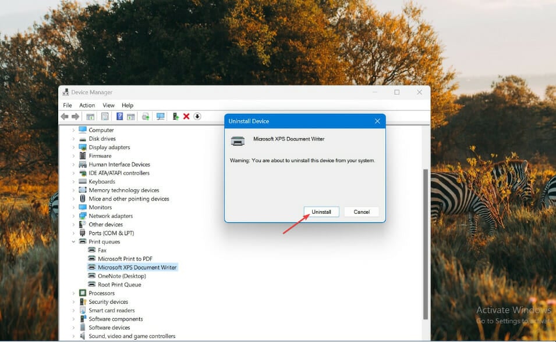Screen dimensions: 556x342
Task: Open the Help menu
Action: (x=128, y=106)
